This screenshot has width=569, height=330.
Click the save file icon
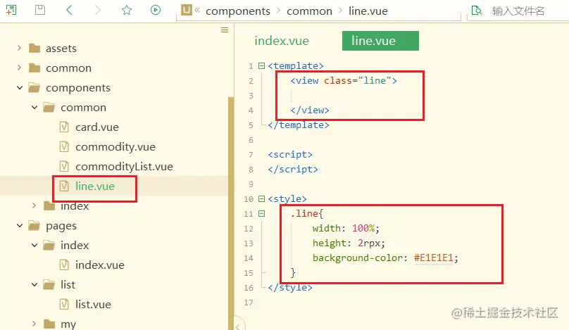(40, 10)
